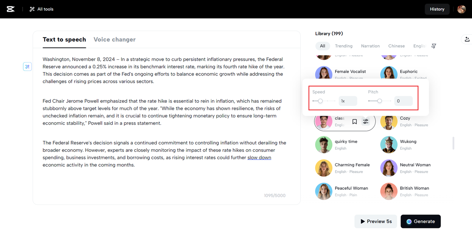This screenshot has width=472, height=238.
Task: Open the voice cloning icon at top right
Action: click(467, 39)
